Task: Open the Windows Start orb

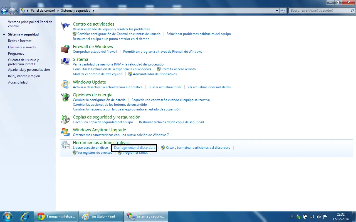Action: click(8, 216)
